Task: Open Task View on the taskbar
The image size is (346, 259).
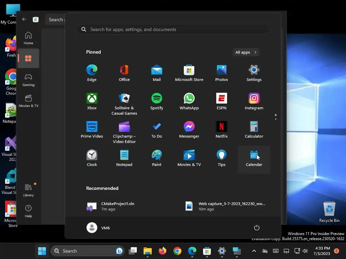Action: coord(133,251)
